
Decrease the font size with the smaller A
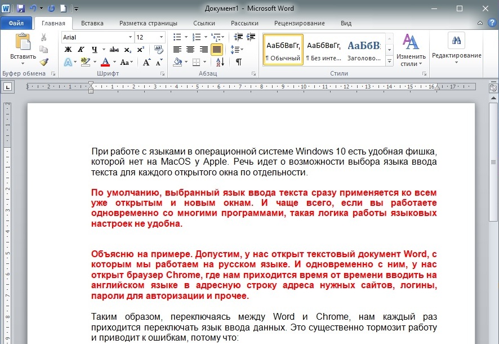click(x=159, y=62)
